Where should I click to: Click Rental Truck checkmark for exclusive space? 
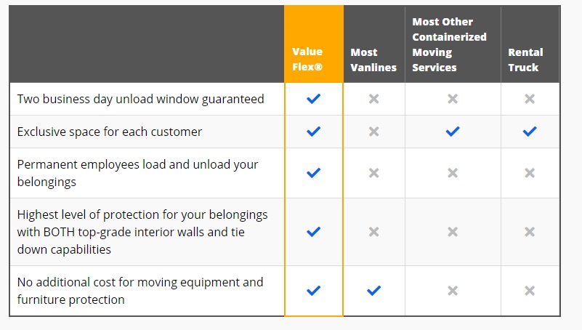530,132
